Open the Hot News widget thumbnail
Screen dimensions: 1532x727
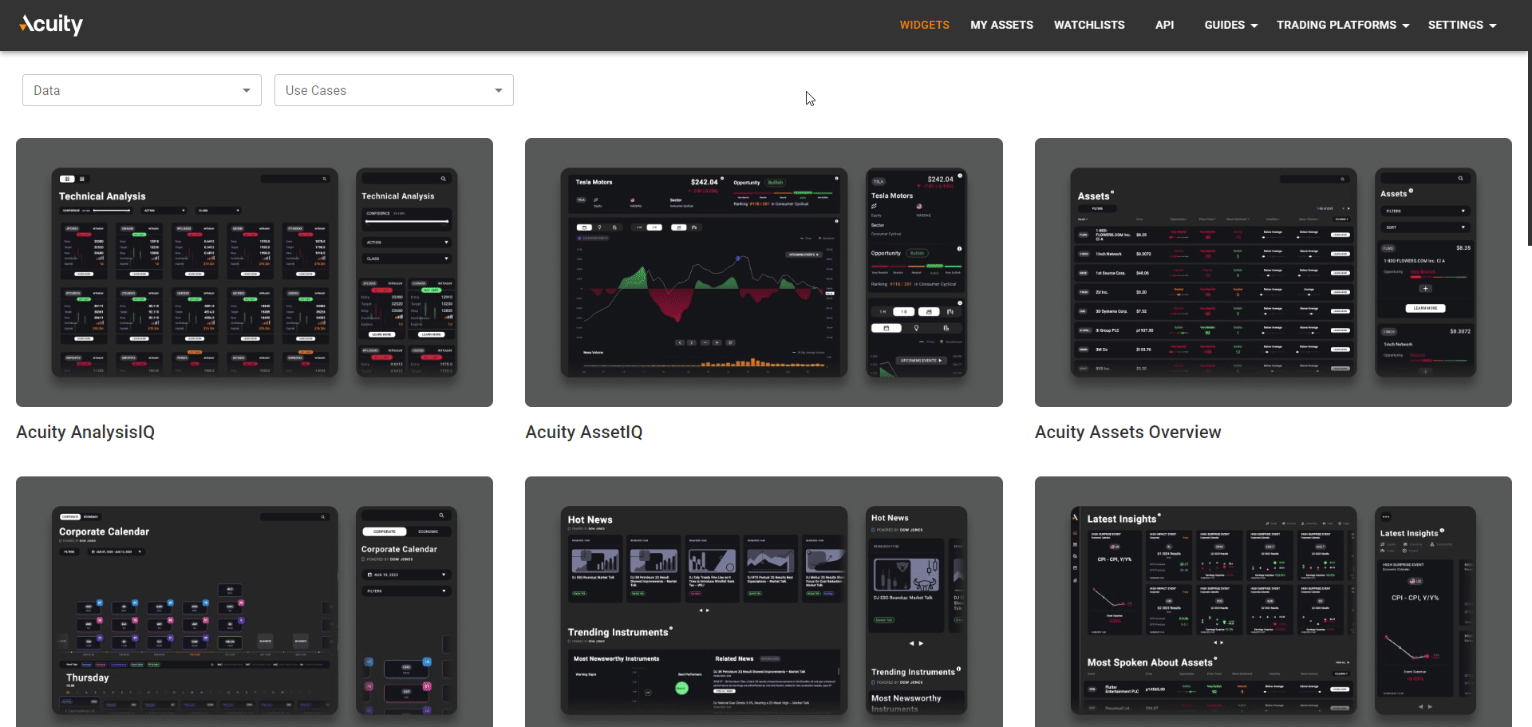coord(764,602)
